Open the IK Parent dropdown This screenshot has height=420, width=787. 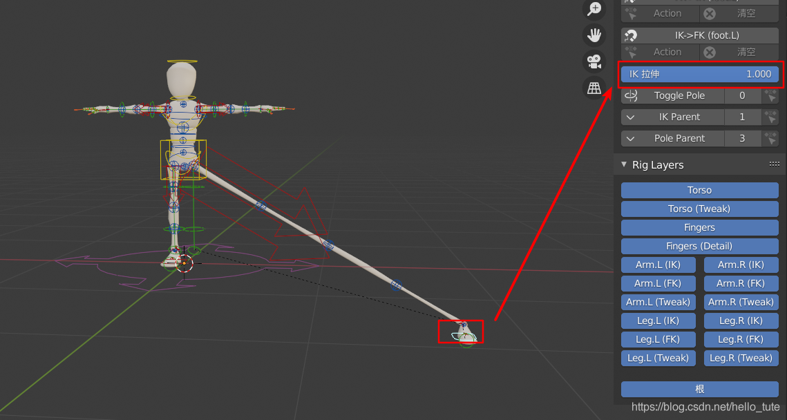(673, 117)
